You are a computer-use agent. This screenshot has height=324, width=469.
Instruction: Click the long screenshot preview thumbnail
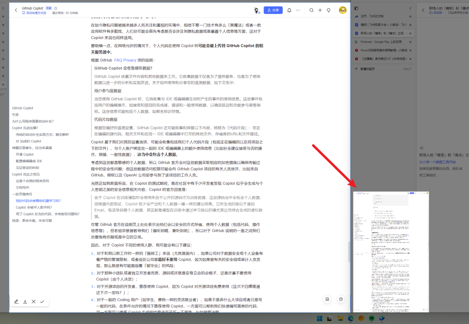pyautogui.click(x=391, y=252)
